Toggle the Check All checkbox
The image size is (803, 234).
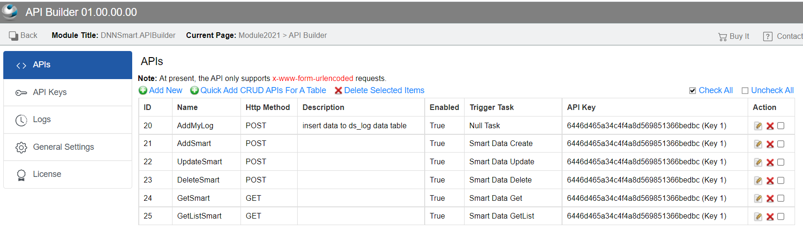692,91
